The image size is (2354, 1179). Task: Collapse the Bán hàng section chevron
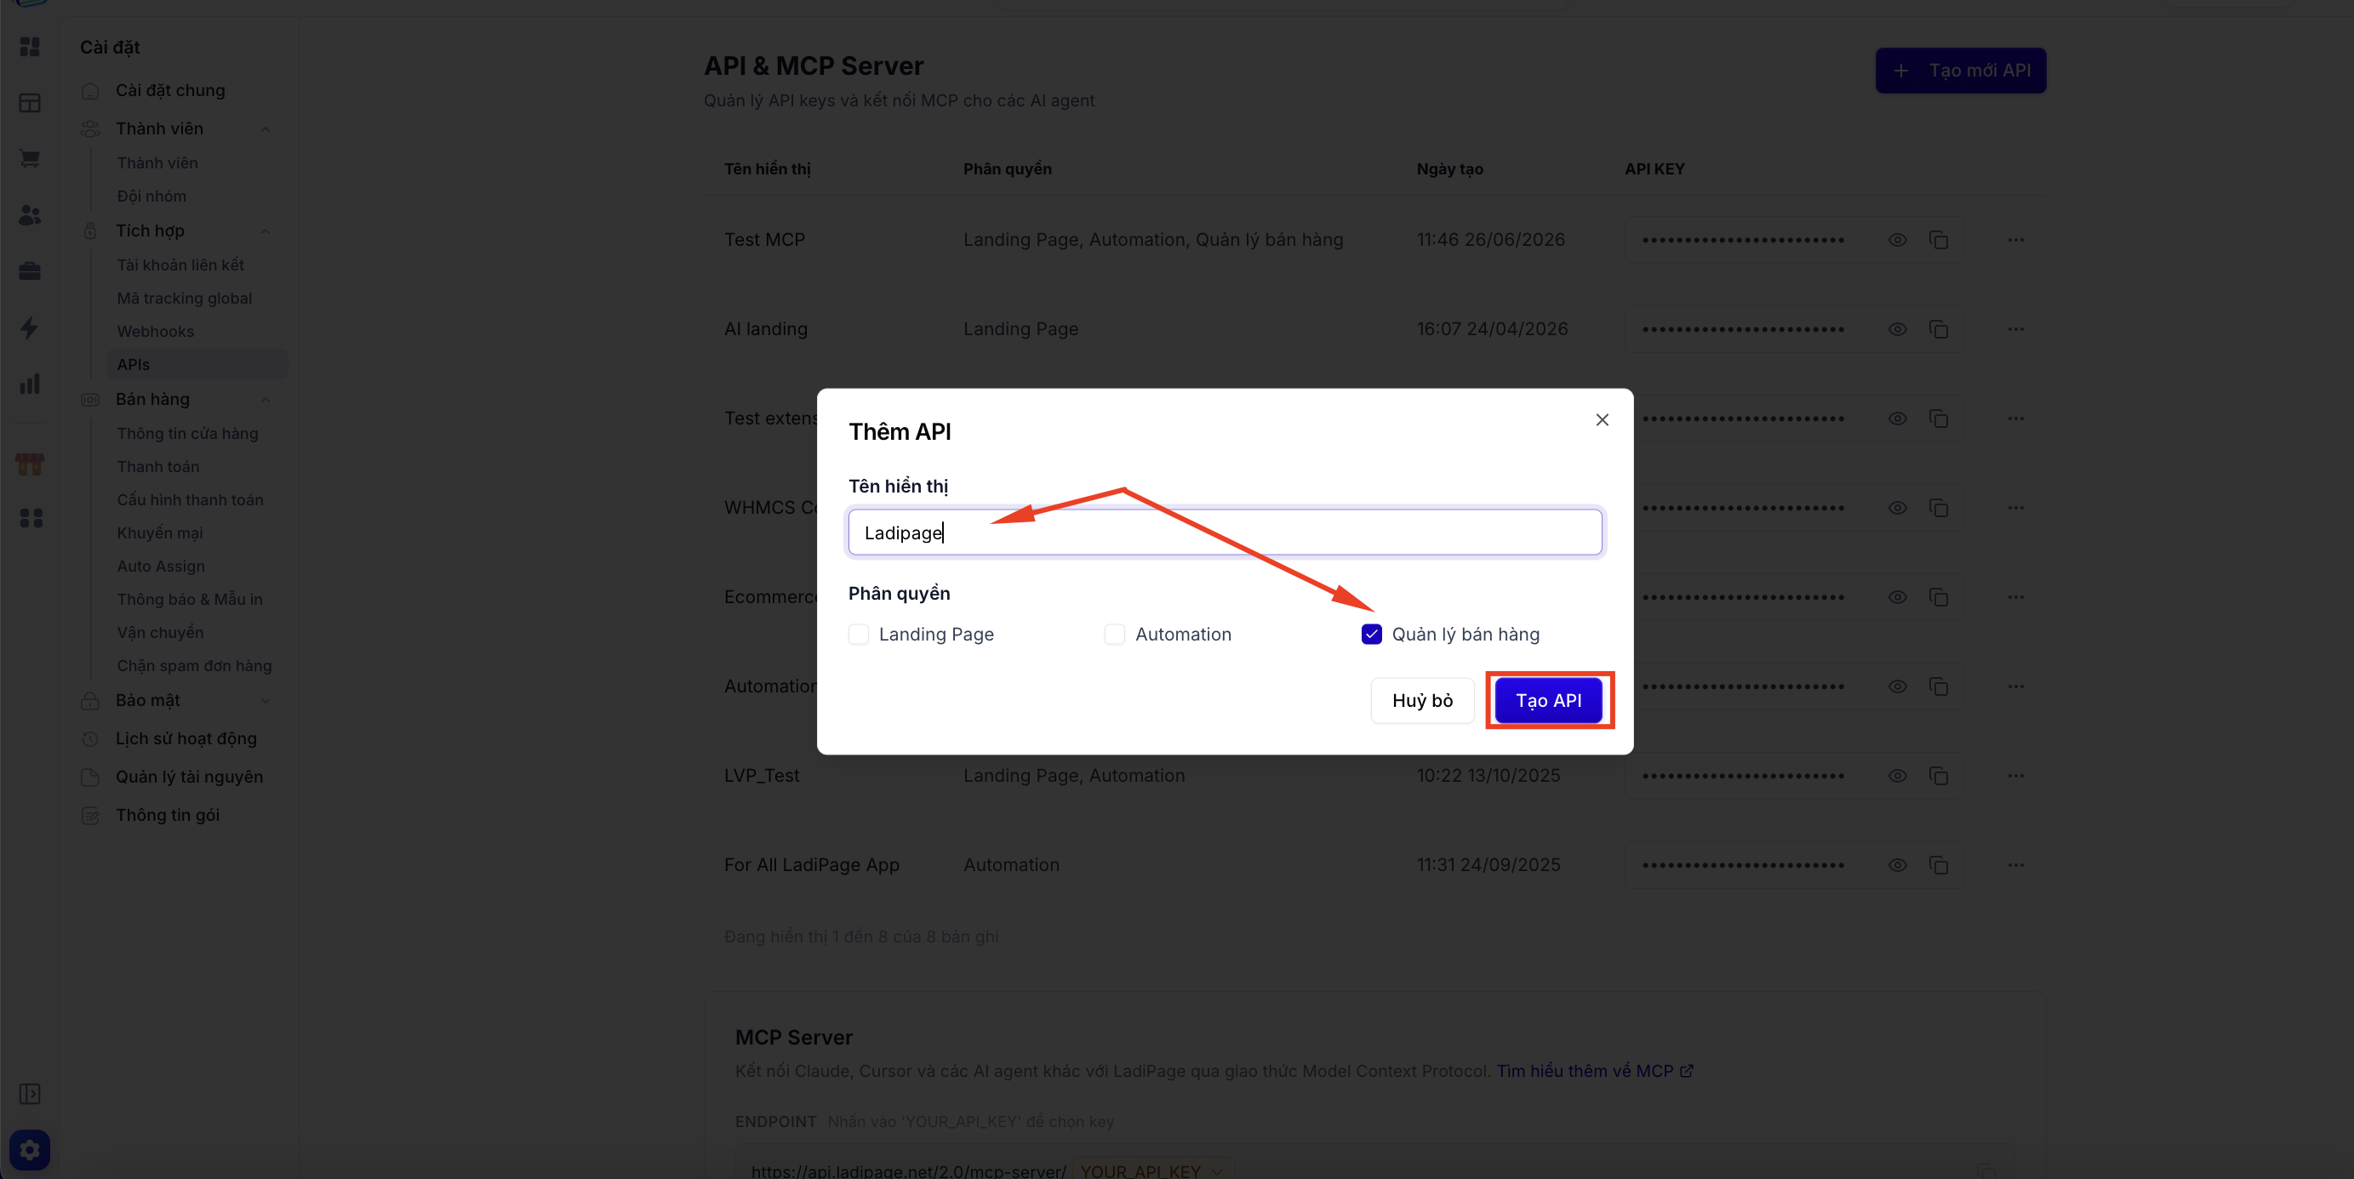(265, 399)
